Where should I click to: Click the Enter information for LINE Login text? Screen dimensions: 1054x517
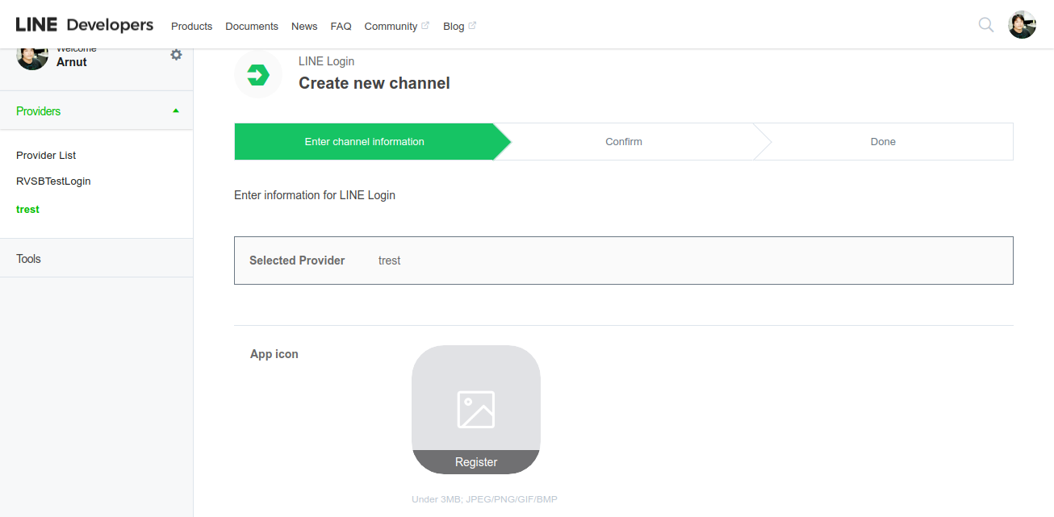[315, 195]
